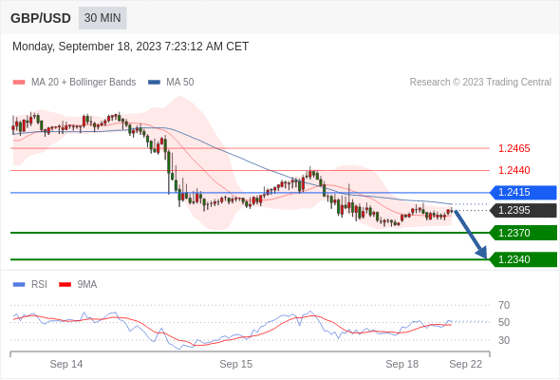Select the blue 1.2415 pivot price tag
The image size is (560, 380).
click(523, 192)
